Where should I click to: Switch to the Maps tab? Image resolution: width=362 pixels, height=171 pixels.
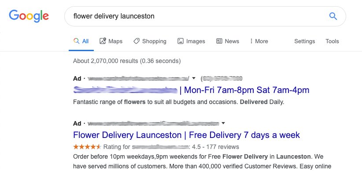point(111,41)
